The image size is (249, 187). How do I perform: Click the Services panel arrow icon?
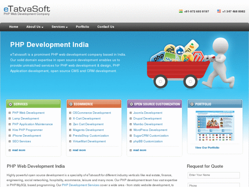tap(11, 104)
